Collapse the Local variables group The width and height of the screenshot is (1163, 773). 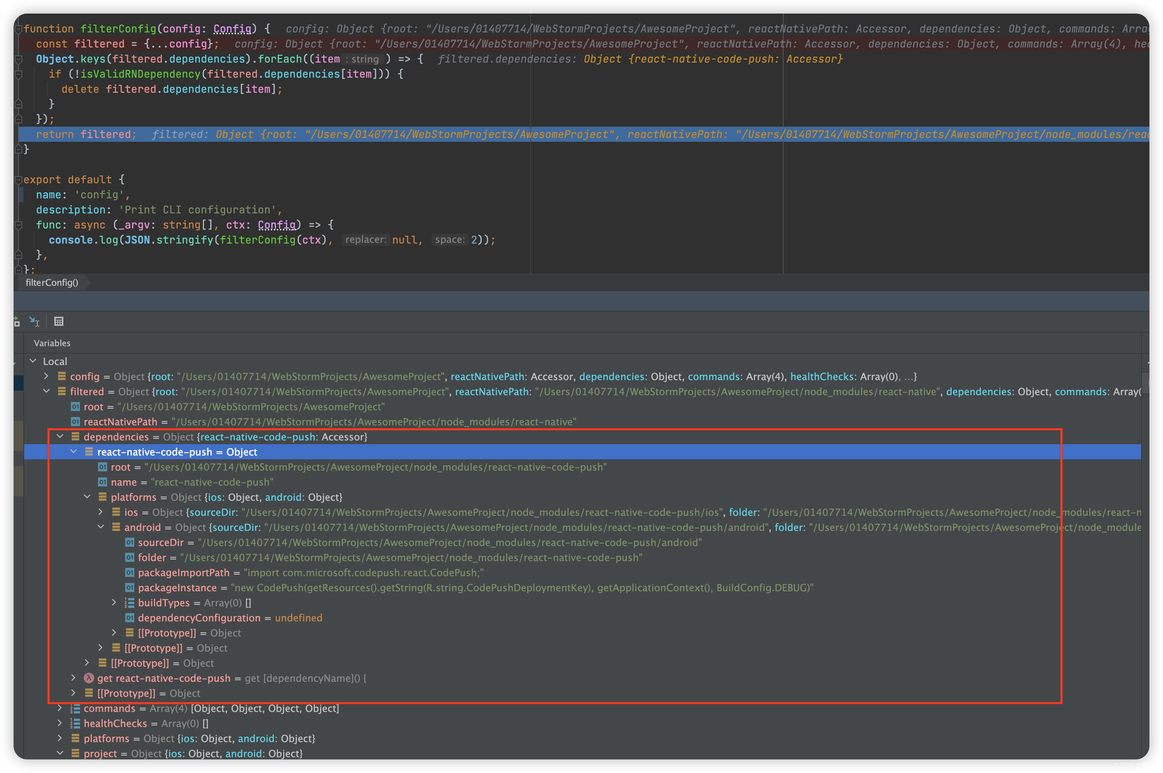coord(33,361)
